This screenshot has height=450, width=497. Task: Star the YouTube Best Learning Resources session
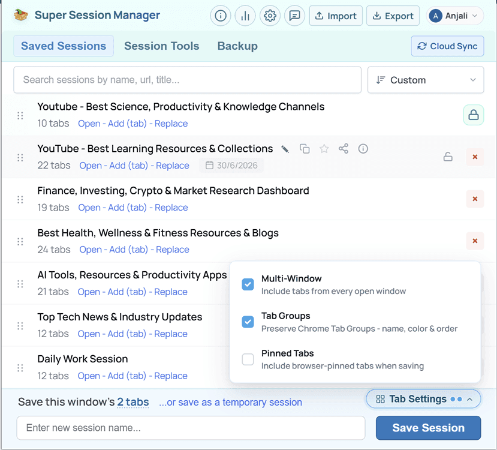click(324, 148)
